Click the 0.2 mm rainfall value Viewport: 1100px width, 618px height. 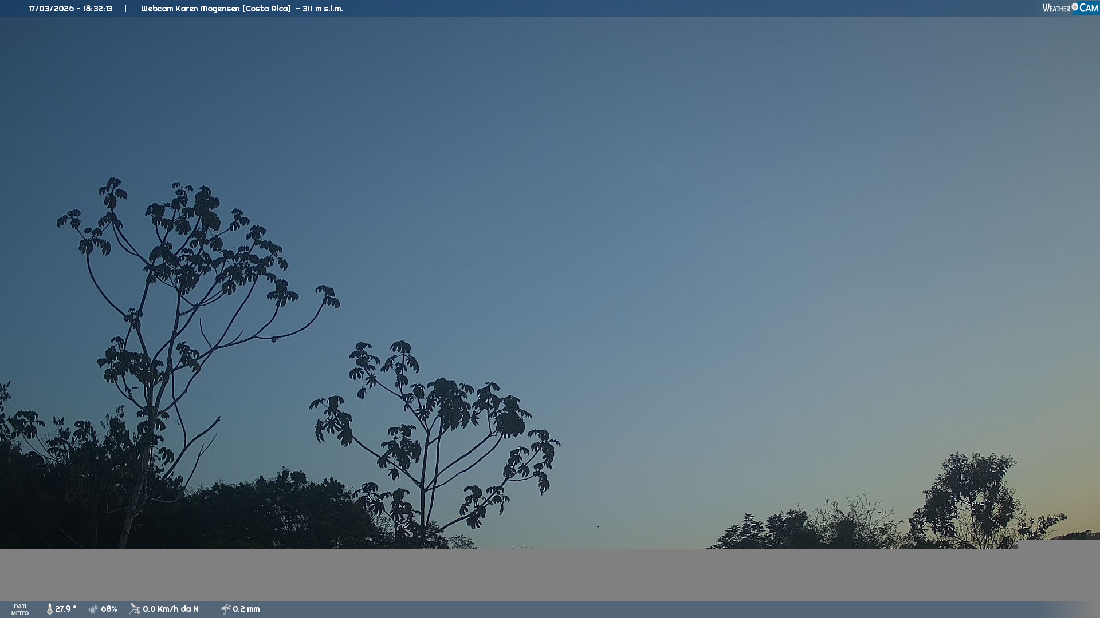246,609
